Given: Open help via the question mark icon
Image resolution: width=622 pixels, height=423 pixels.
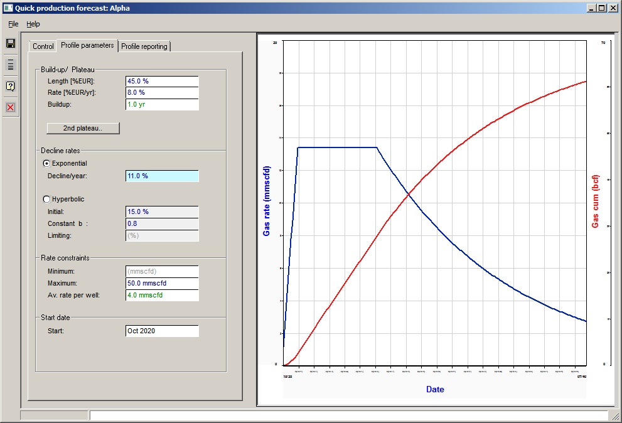Looking at the screenshot, I should click(x=10, y=86).
